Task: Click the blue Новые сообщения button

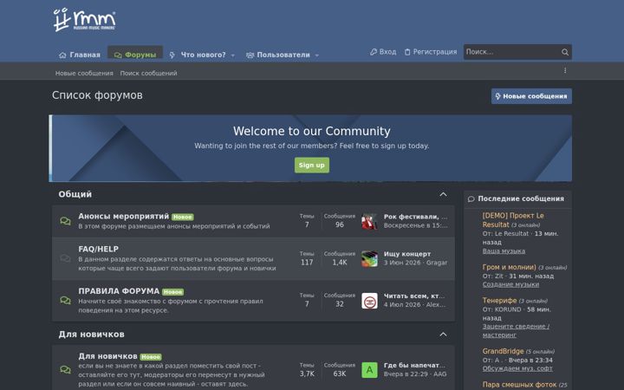Action: (531, 96)
